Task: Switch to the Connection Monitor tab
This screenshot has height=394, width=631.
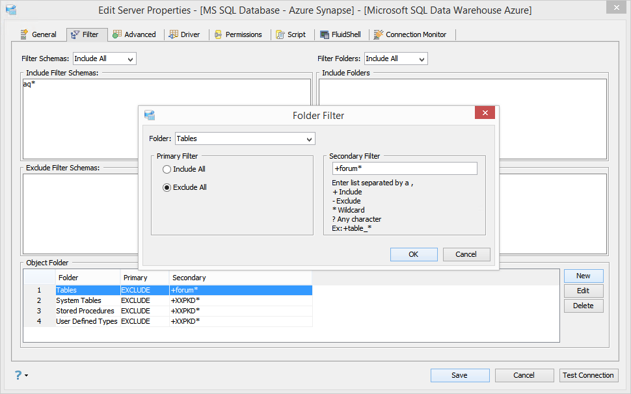Action: pos(410,34)
